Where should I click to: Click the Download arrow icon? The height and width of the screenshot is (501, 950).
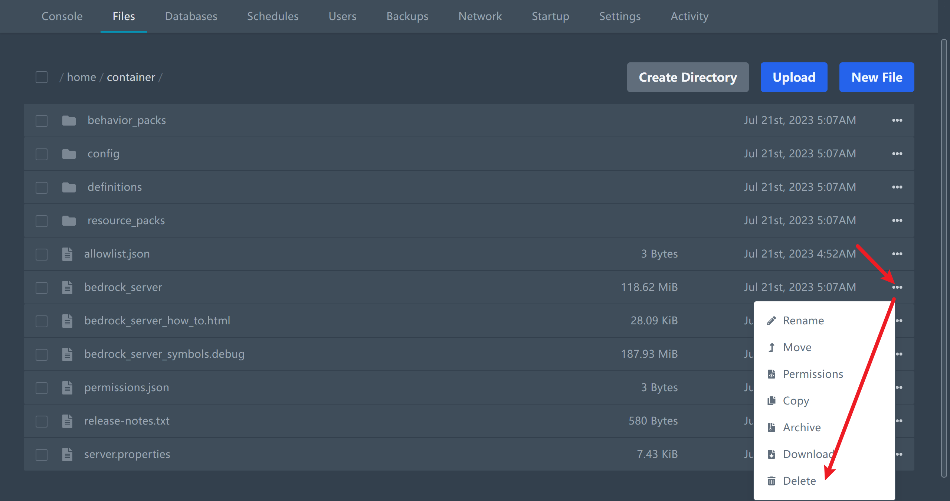[x=772, y=454]
